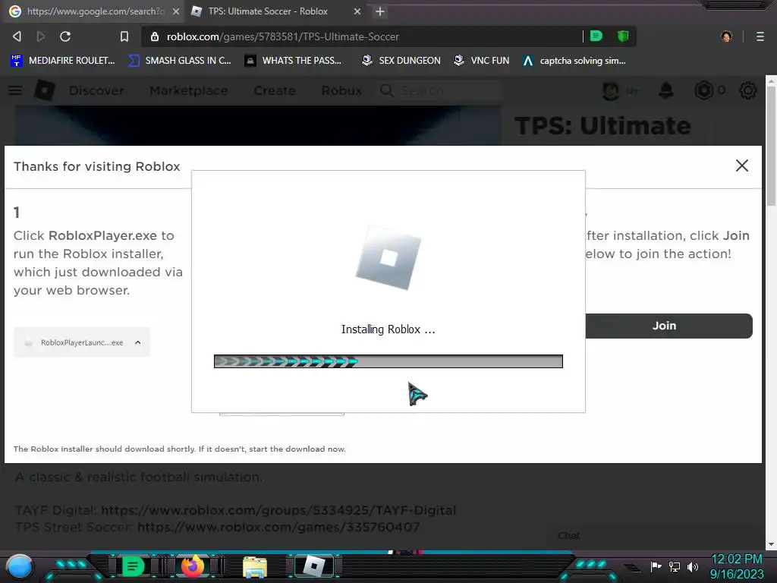Image resolution: width=777 pixels, height=583 pixels.
Task: Click the address bar URL
Action: tap(282, 36)
